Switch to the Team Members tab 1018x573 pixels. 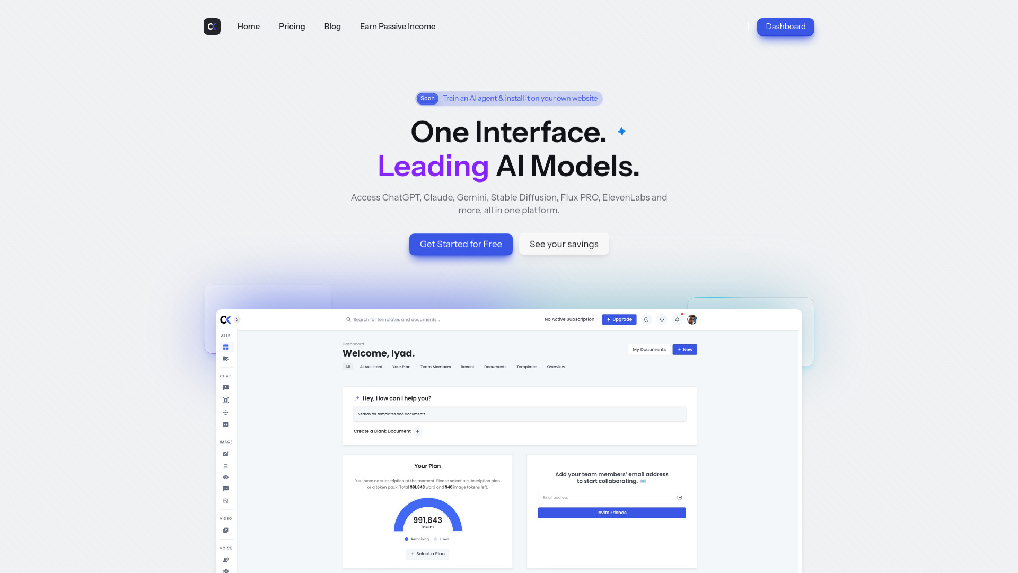click(x=435, y=367)
